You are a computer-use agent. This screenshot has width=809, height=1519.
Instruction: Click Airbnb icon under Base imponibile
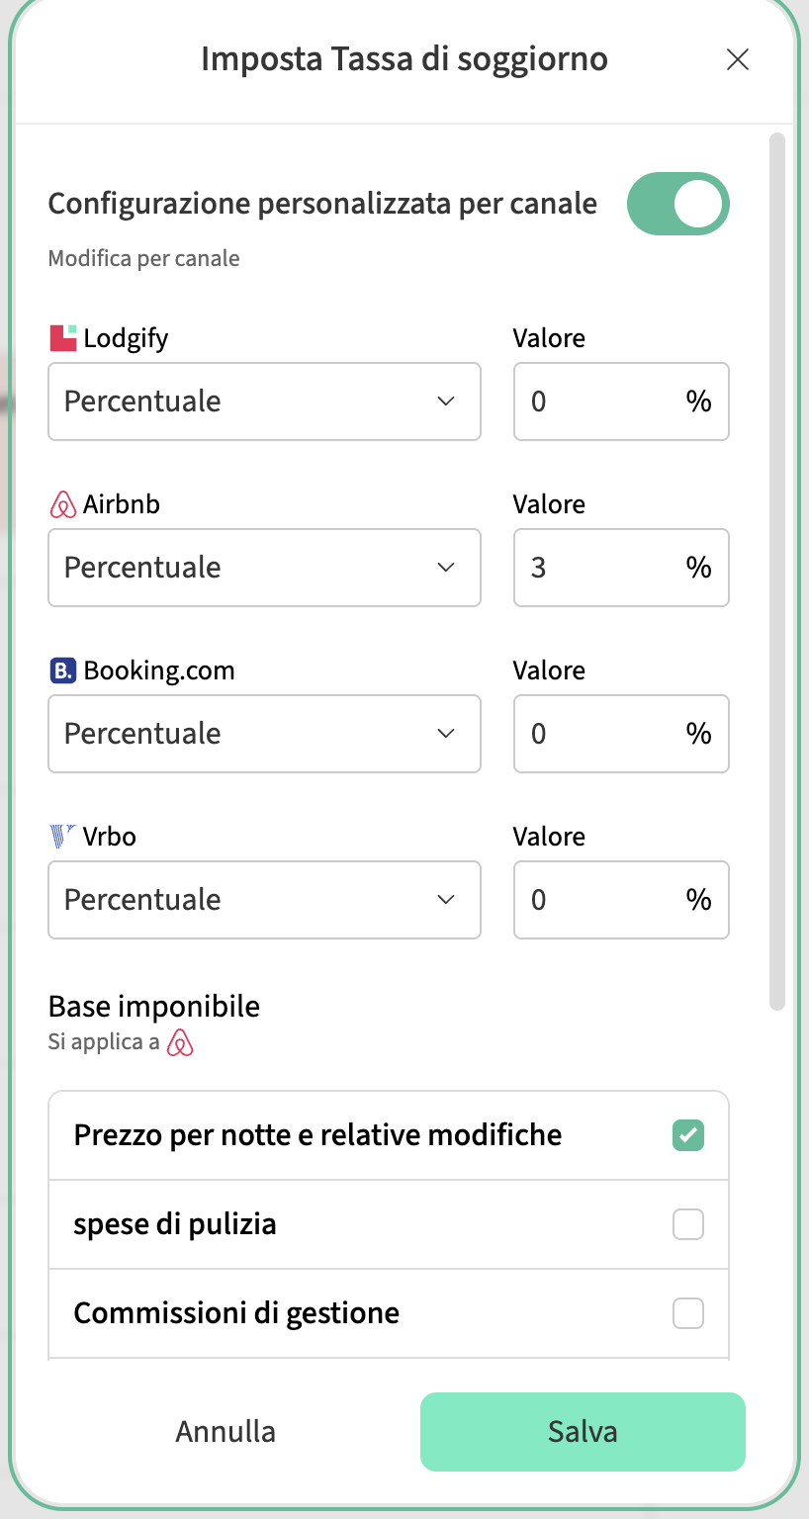[180, 1042]
